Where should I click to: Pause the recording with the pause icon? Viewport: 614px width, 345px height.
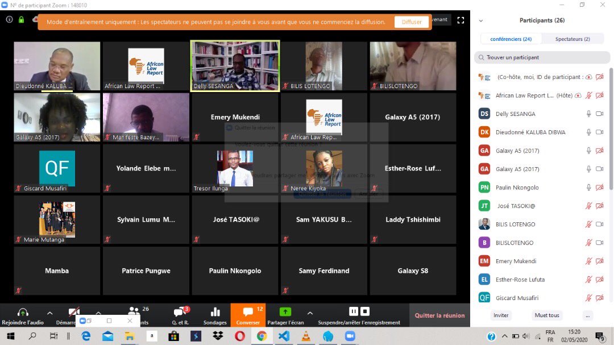pos(354,311)
